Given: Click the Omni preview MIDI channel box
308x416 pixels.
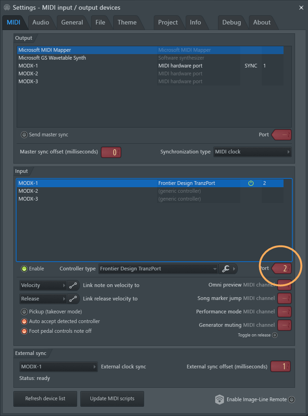Looking at the screenshot, I should [284, 285].
